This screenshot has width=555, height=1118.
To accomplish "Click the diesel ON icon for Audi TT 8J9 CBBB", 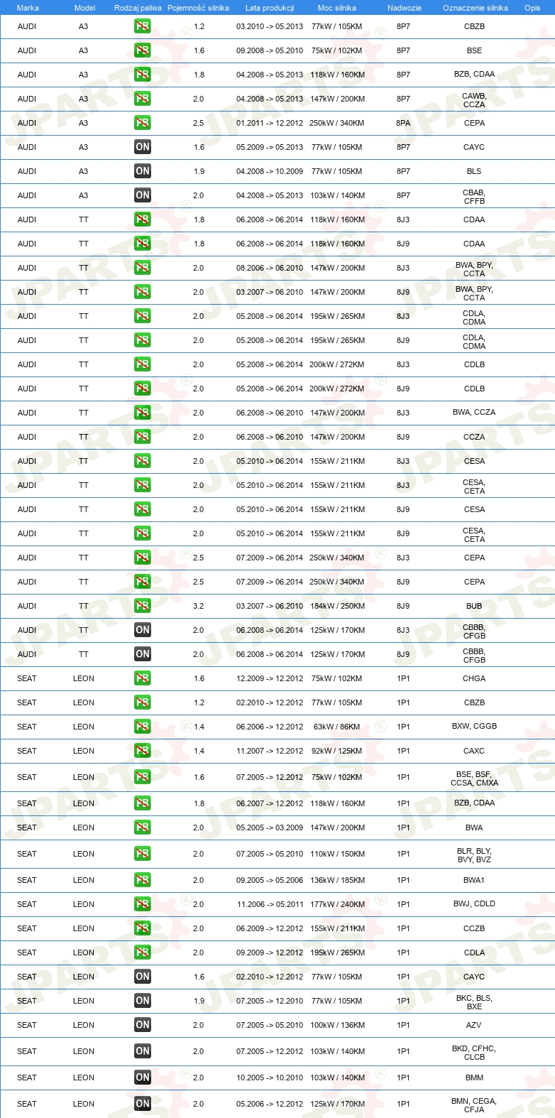I will coord(143,654).
